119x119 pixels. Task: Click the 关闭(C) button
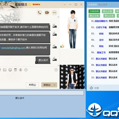point(32,85)
